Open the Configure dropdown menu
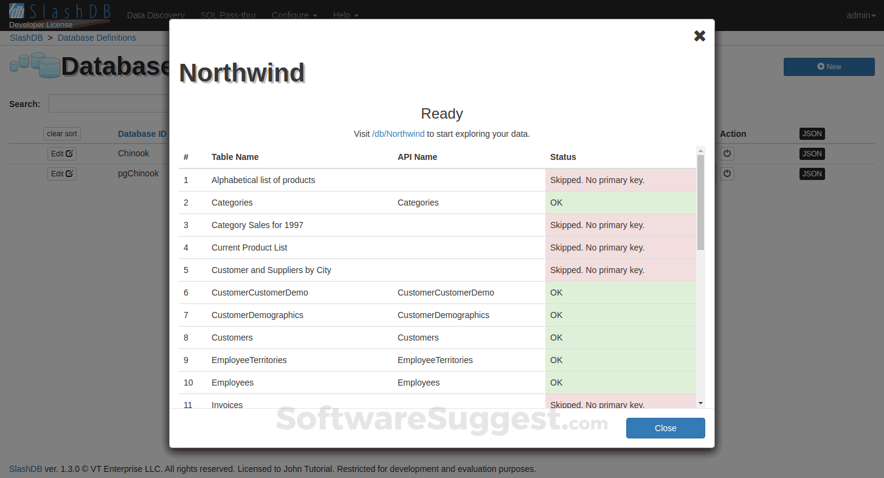The height and width of the screenshot is (478, 884). click(x=294, y=15)
